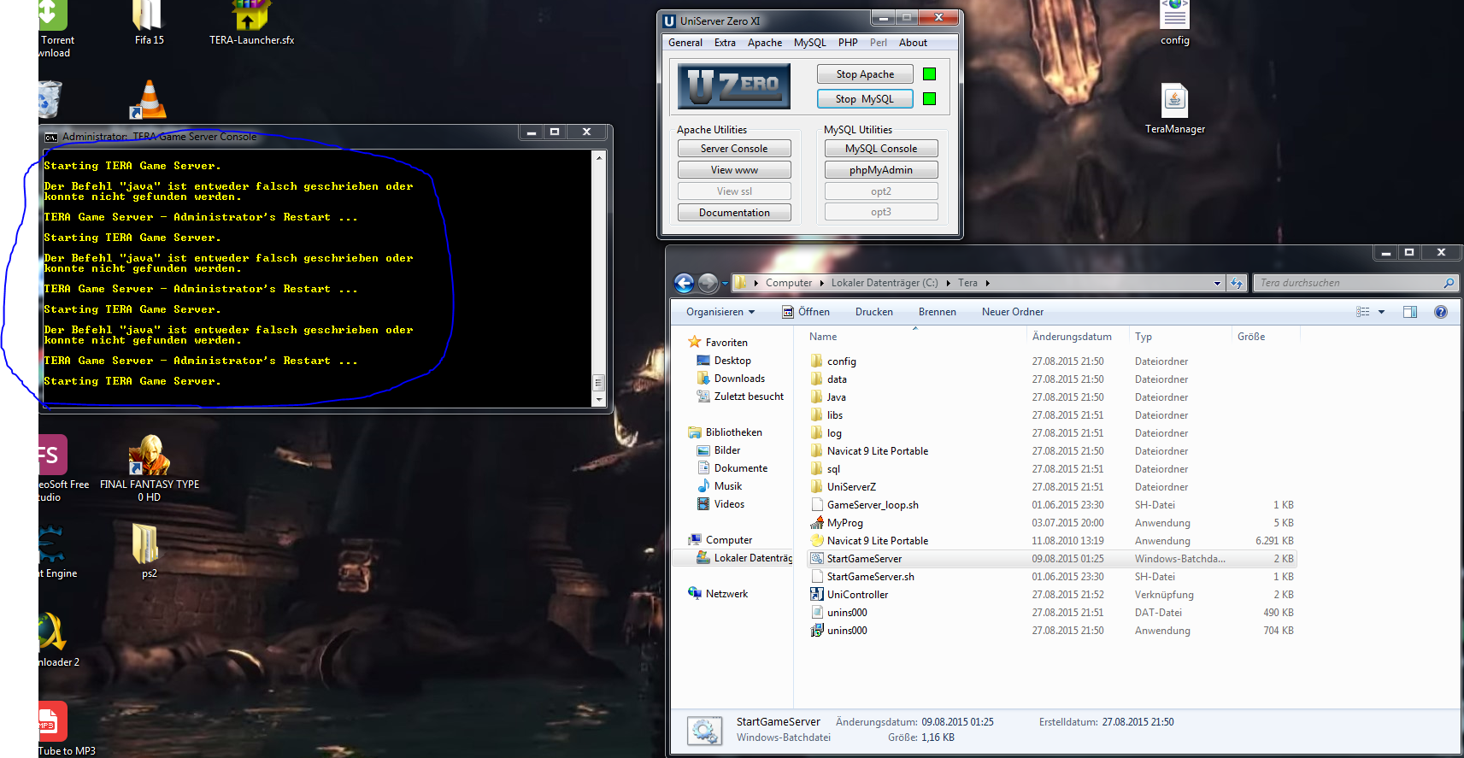Select the MyProg application icon
1464x758 pixels.
coord(817,523)
